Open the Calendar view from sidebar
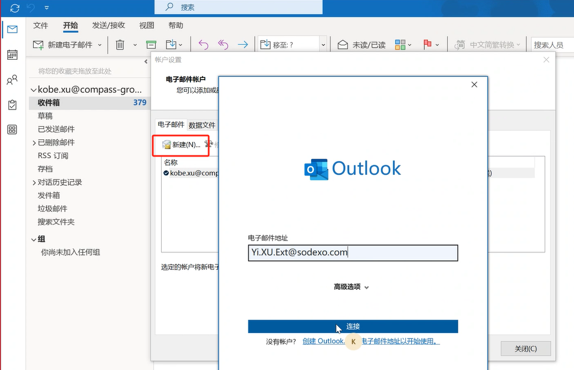 12,55
